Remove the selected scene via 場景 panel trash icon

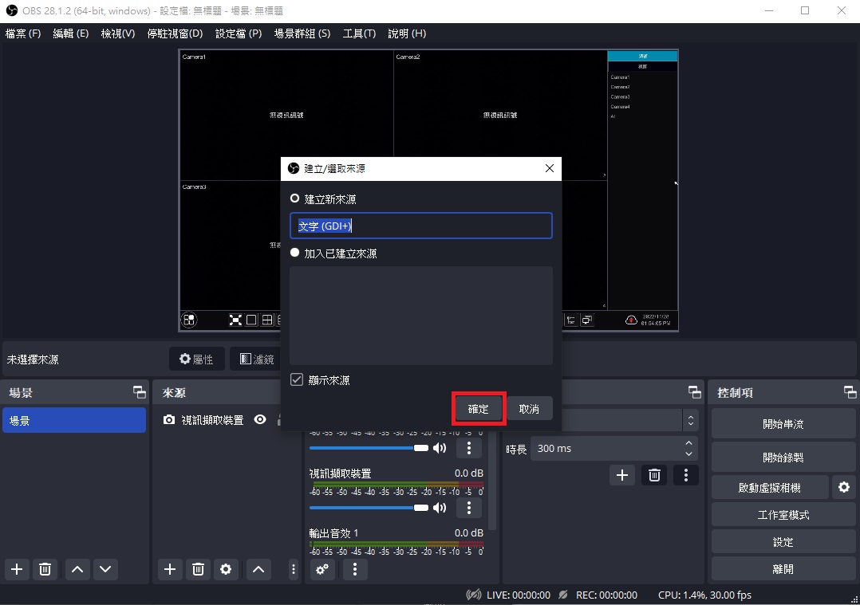click(45, 569)
